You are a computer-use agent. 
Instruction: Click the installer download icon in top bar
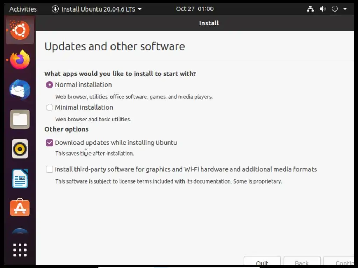pos(55,9)
